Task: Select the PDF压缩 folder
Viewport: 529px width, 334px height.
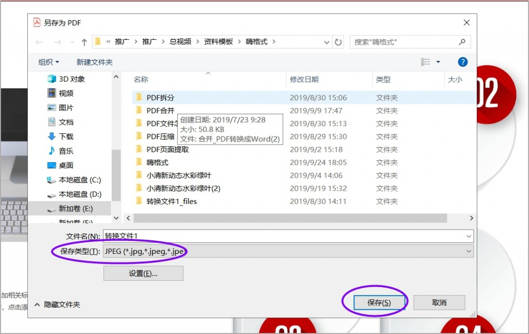Action: tap(160, 136)
